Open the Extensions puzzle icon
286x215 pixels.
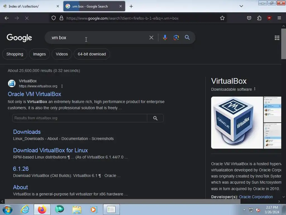(x=259, y=18)
